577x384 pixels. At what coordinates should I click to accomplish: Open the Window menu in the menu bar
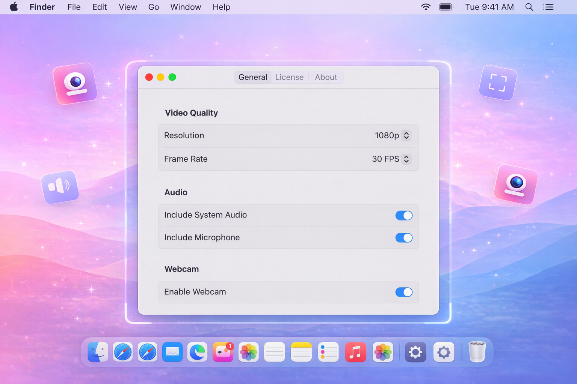(185, 7)
